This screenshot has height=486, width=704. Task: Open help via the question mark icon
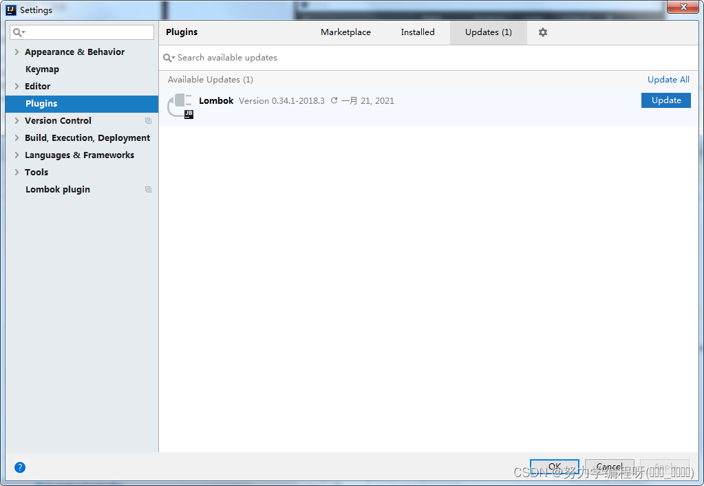19,467
